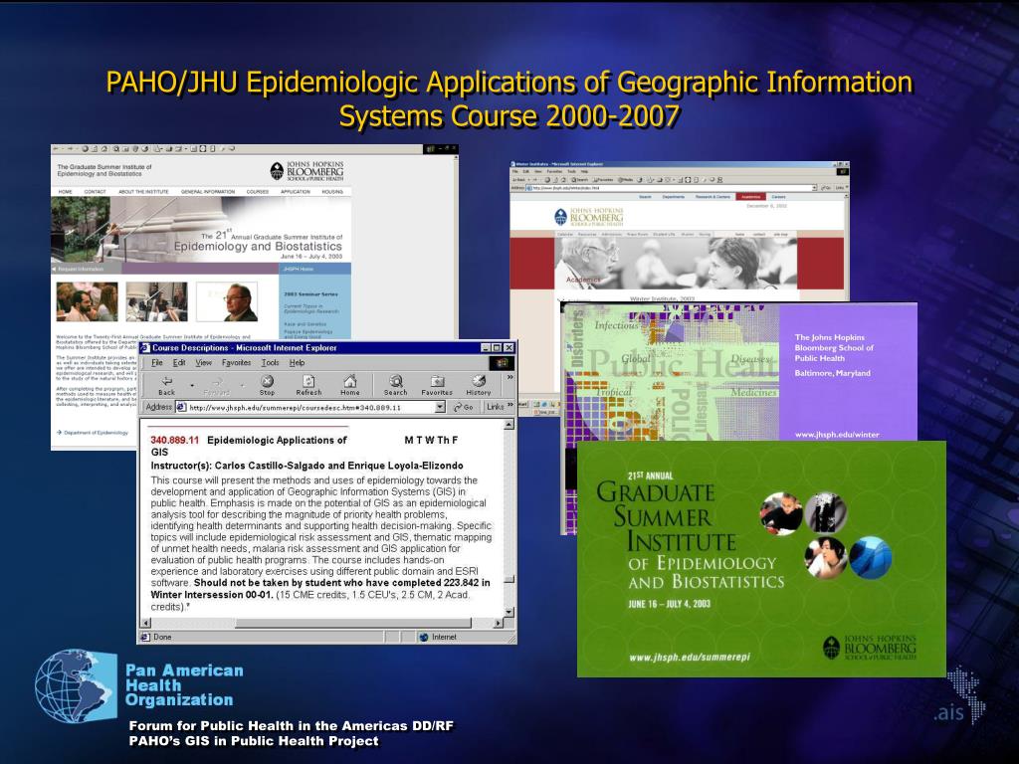Click greyed Forward button in Course Descriptions window
Image resolution: width=1019 pixels, height=764 pixels.
click(216, 385)
